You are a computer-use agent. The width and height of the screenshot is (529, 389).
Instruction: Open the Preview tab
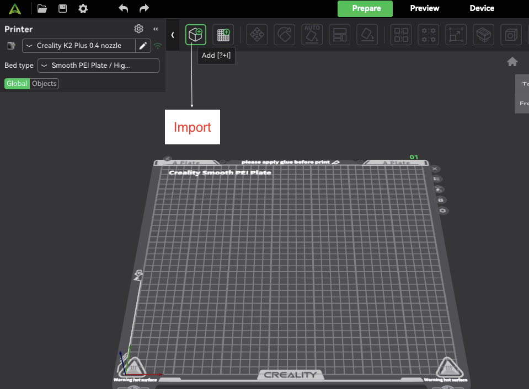coord(424,8)
